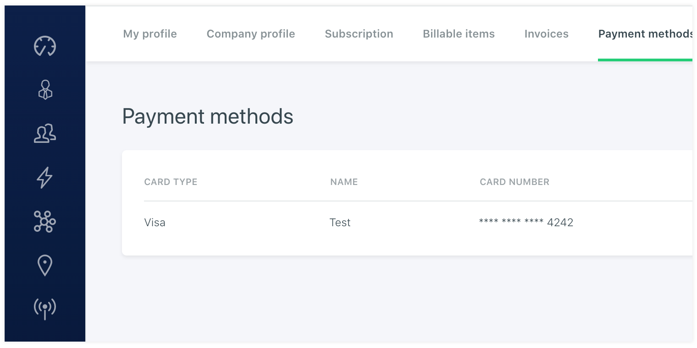Click the card name Test

tap(340, 223)
